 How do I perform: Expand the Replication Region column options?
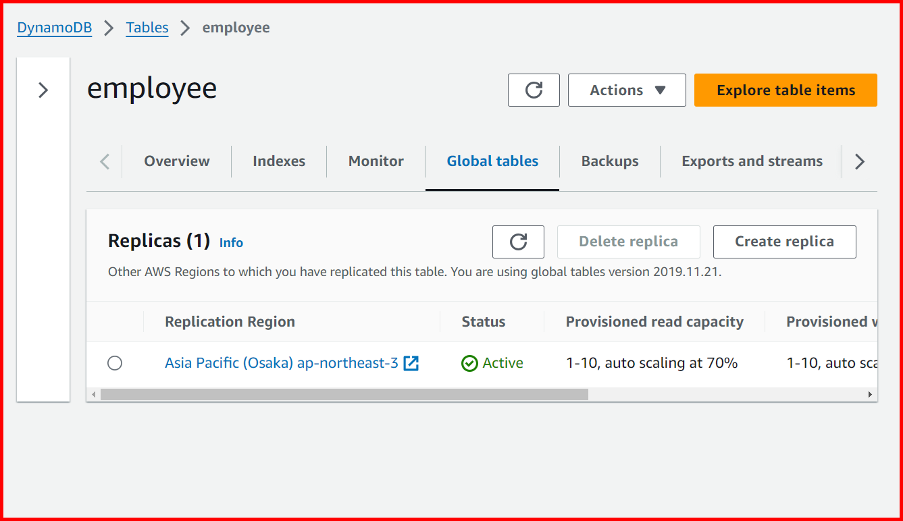tap(230, 322)
